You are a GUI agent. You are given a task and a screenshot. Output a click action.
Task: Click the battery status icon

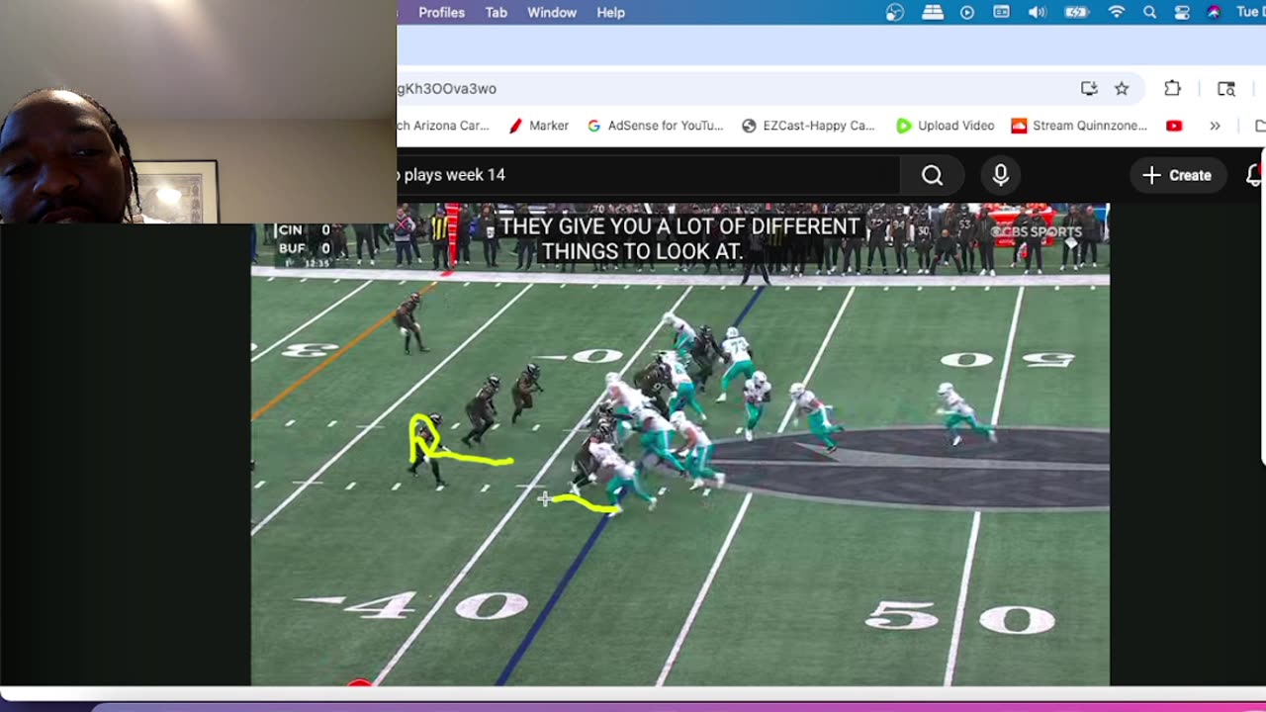click(1076, 13)
